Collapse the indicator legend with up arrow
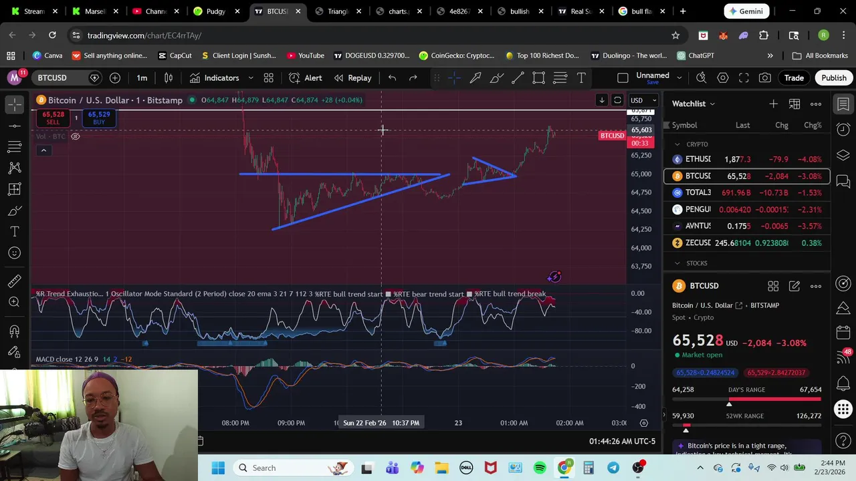The image size is (856, 481). pos(43,150)
